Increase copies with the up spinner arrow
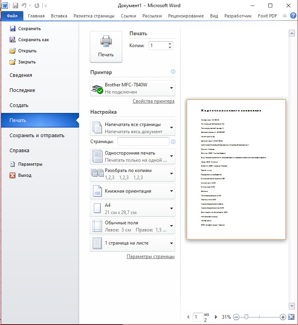Screen dimensions: 298x325 point(170,44)
